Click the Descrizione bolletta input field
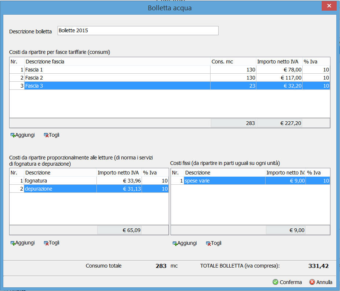340x291 pixels. 138,30
